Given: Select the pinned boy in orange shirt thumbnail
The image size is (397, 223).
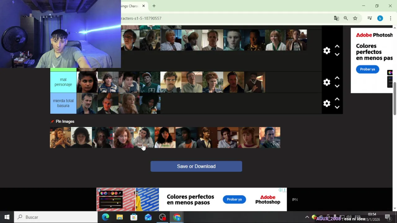Looking at the screenshot, I should 186,138.
